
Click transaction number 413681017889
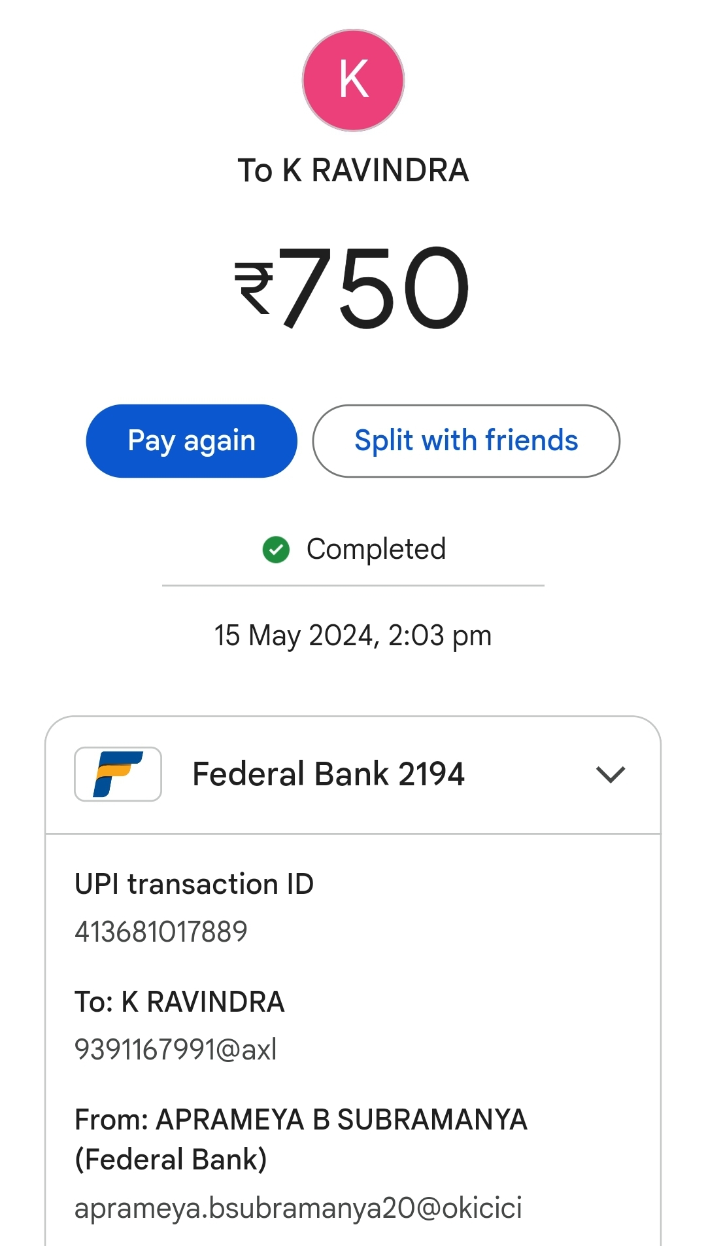[161, 931]
